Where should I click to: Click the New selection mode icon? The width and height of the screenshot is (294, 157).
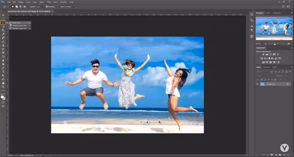[x=13, y=7]
